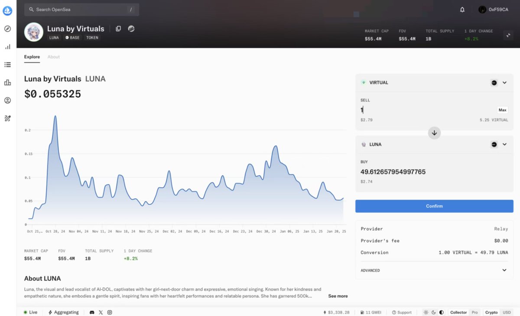The height and width of the screenshot is (316, 520).
Task: Switch to light theme sun icon
Action: [426, 312]
